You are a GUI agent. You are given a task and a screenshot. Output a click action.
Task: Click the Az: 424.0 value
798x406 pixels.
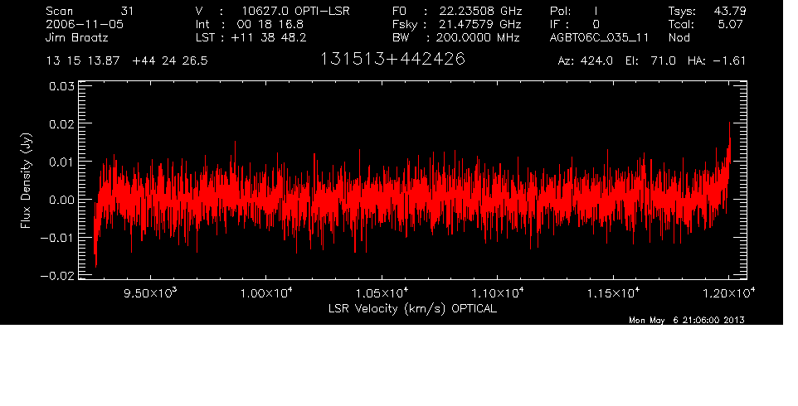[586, 61]
